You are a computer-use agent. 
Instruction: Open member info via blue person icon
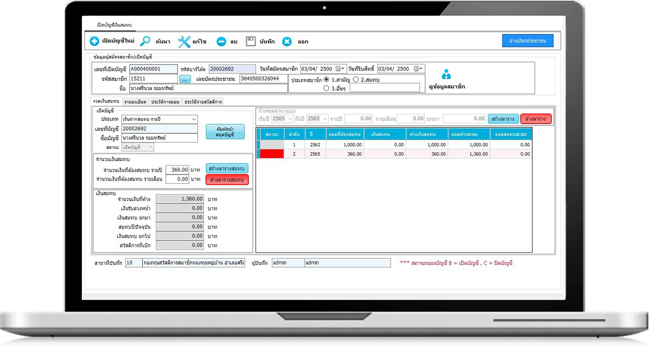pos(446,75)
